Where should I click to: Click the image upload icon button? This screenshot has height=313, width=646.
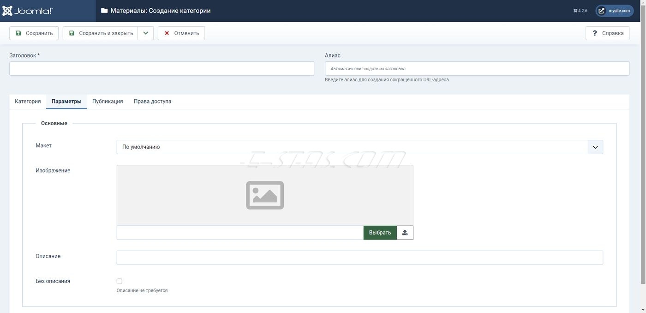click(405, 233)
